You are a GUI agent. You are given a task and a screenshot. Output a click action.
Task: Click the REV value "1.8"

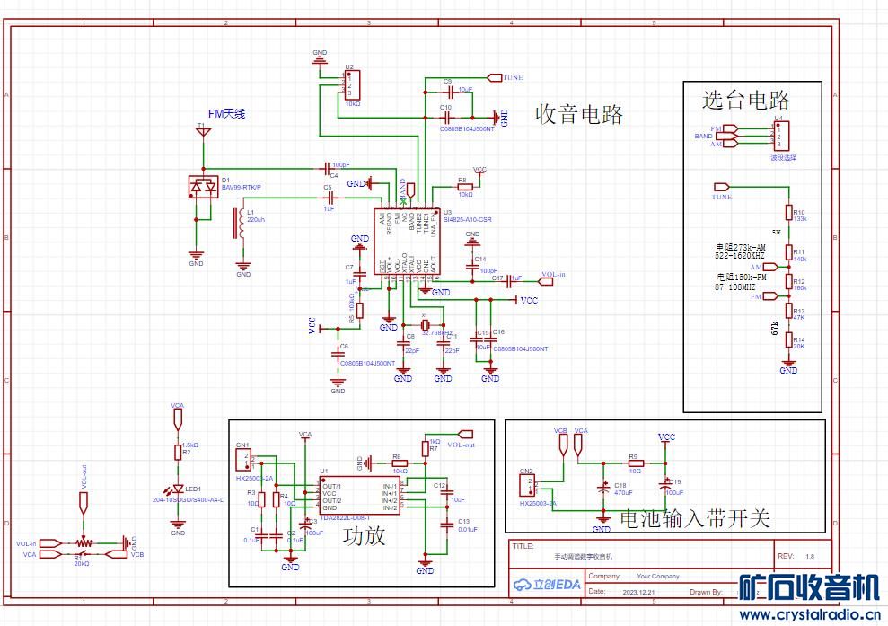(x=810, y=556)
